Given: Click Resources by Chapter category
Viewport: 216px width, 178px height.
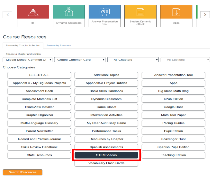Looking at the screenshot, I should 106,139.
